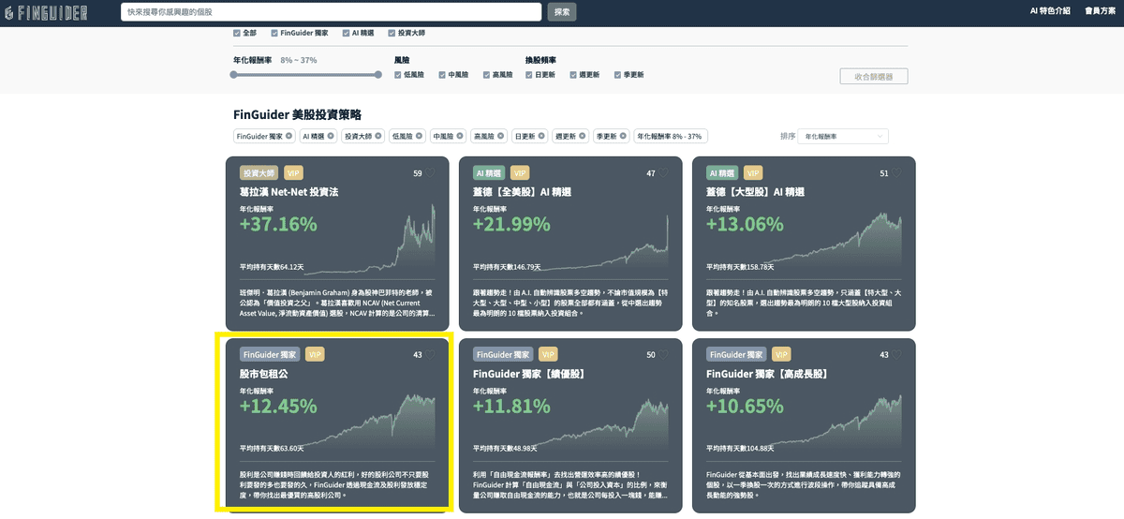Open FinGuider 獨家【高成長股】strategy title
The width and height of the screenshot is (1124, 519).
point(767,374)
